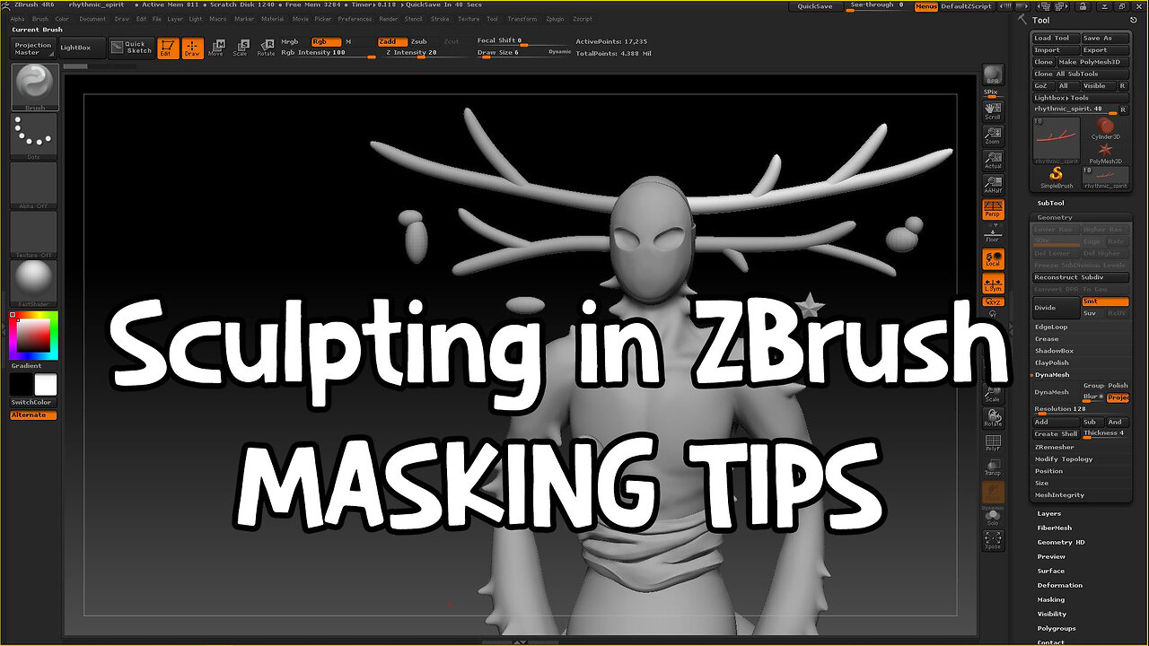
Task: Collapse the Geometry section header
Action: coord(1056,217)
